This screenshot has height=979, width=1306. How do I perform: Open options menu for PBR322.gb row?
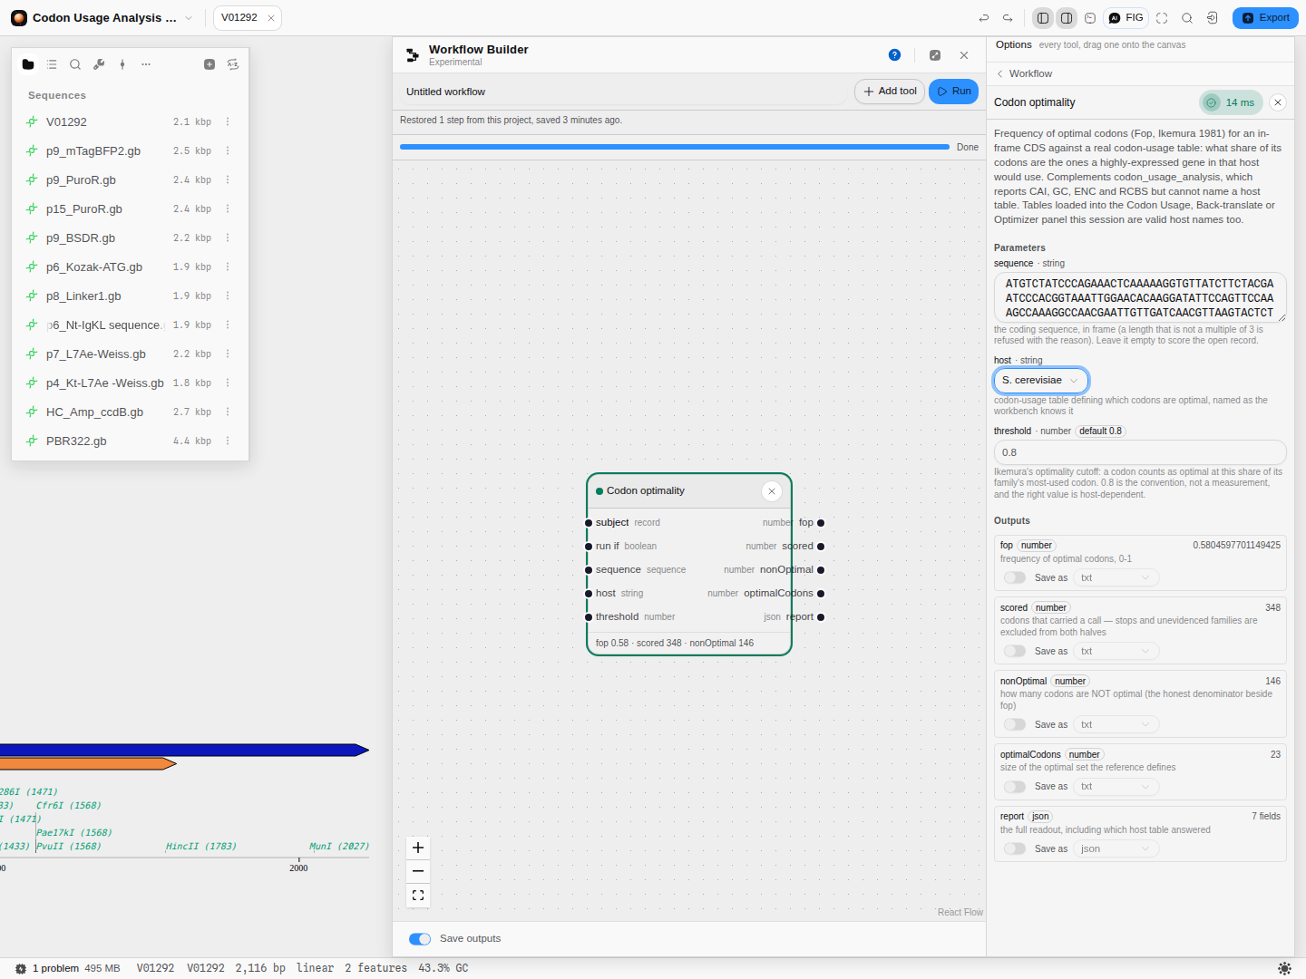click(228, 441)
